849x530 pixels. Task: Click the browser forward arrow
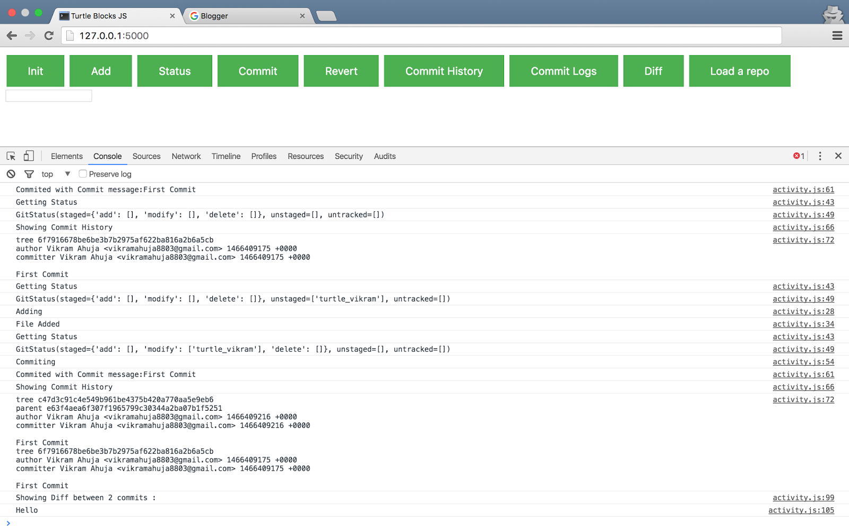click(30, 36)
